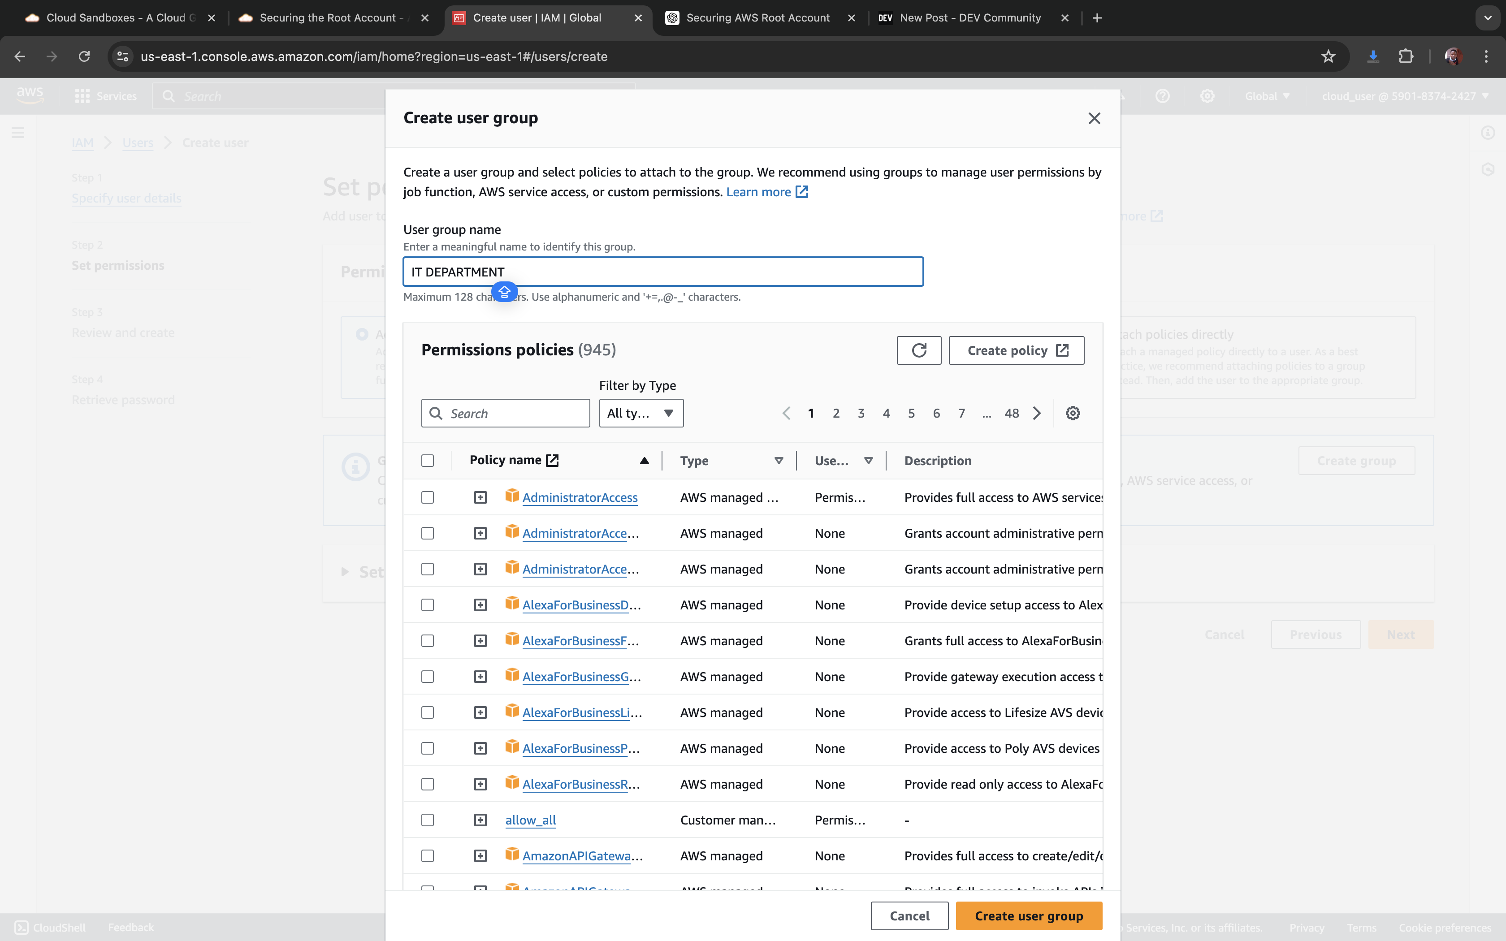
Task: Open the browser extensions puzzle icon
Action: (1406, 56)
